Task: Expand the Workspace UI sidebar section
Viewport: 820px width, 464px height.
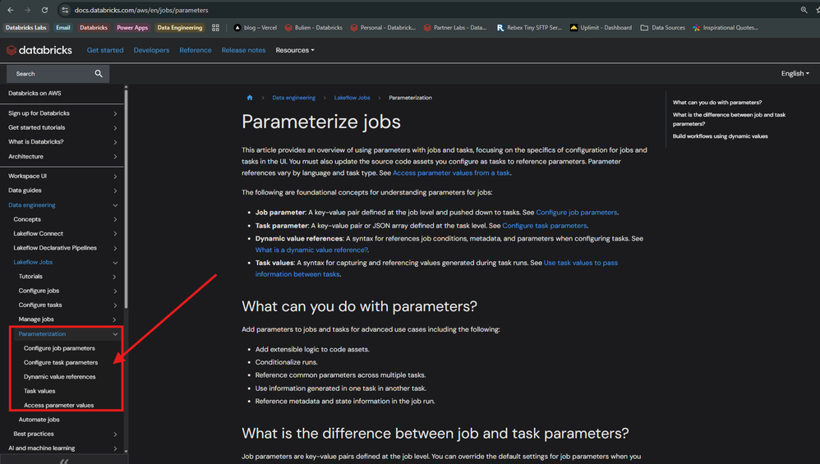Action: click(x=115, y=177)
